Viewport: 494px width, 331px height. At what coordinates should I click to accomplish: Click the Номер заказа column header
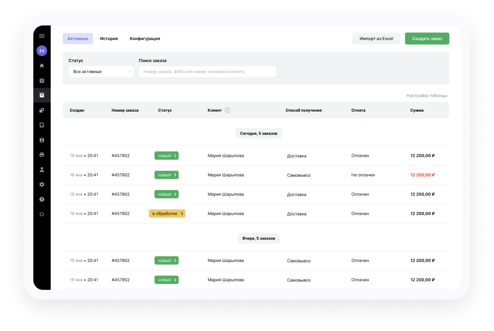125,110
